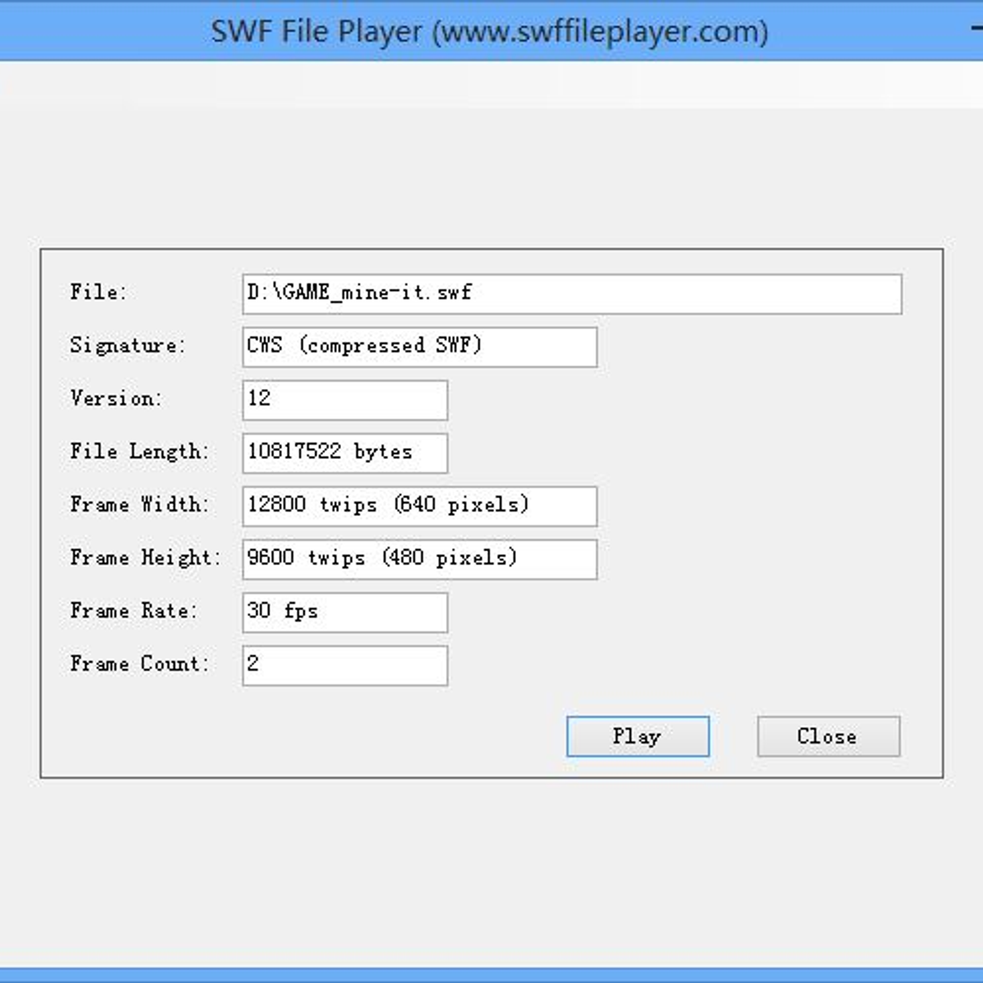Click the 'Frame Height:' label
Viewport: 983px width, 983px height.
[x=145, y=558]
